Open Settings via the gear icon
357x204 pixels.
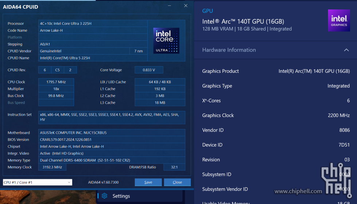pos(105,196)
